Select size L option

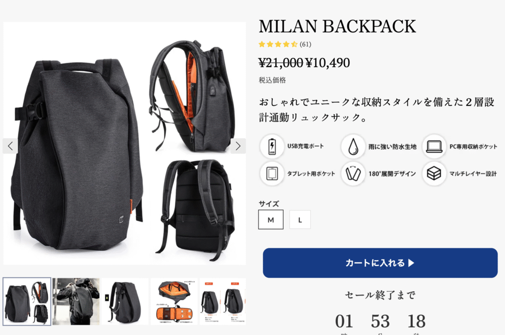click(300, 220)
